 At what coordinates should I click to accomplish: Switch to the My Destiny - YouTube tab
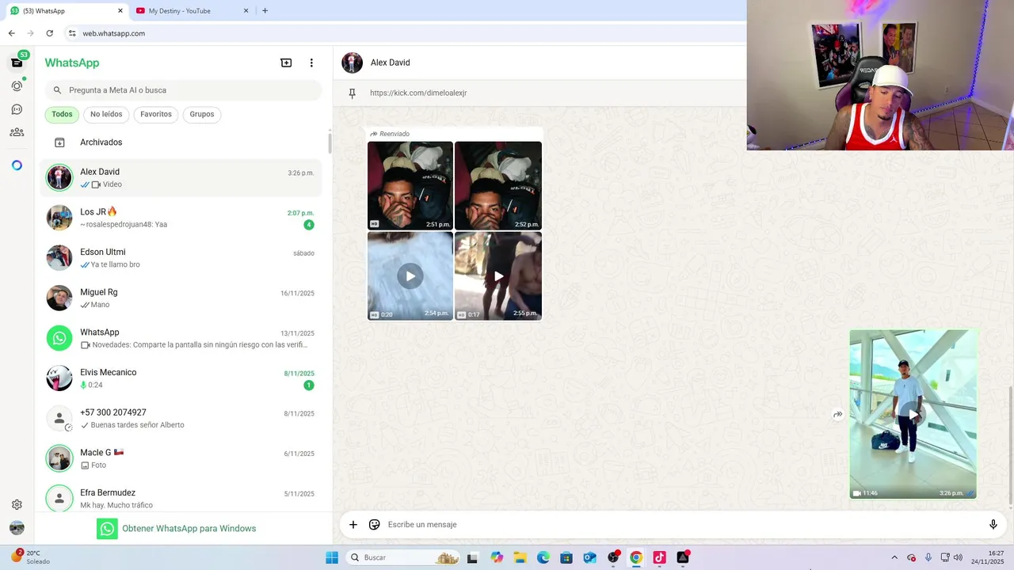pyautogui.click(x=192, y=11)
